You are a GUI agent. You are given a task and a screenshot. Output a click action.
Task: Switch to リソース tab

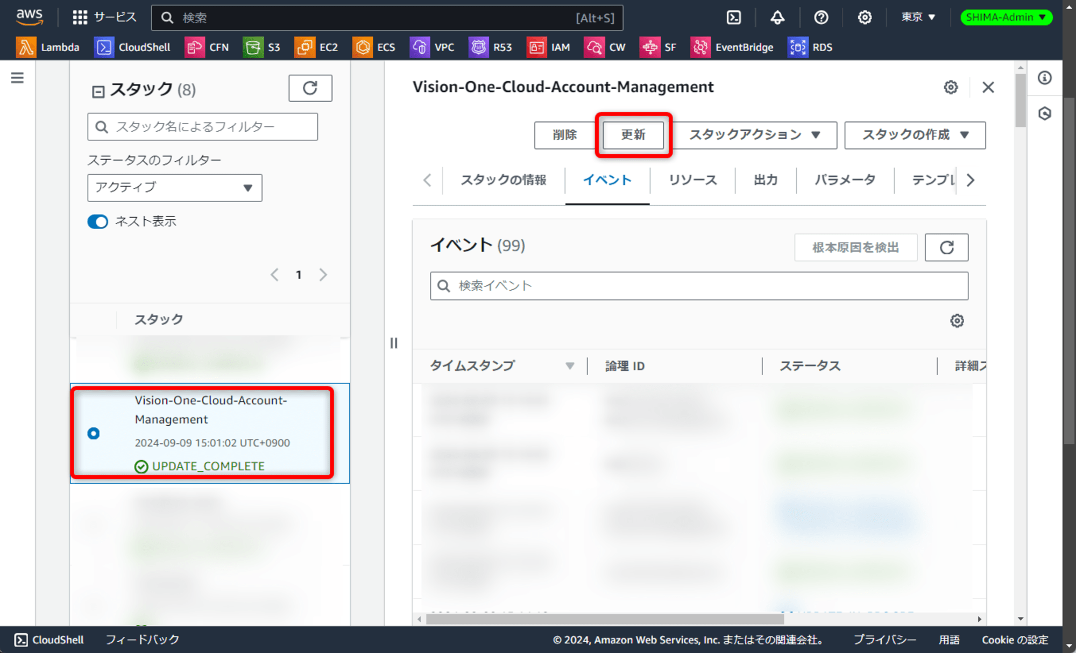(x=692, y=180)
